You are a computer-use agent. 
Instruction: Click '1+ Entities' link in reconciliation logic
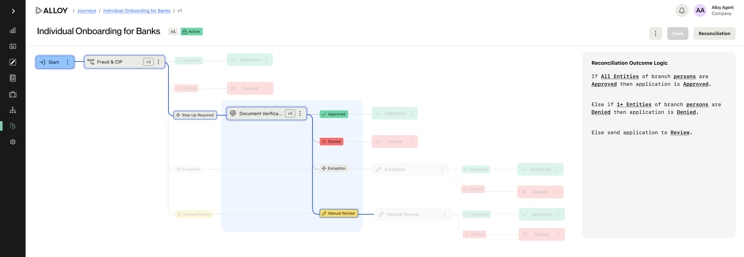634,105
